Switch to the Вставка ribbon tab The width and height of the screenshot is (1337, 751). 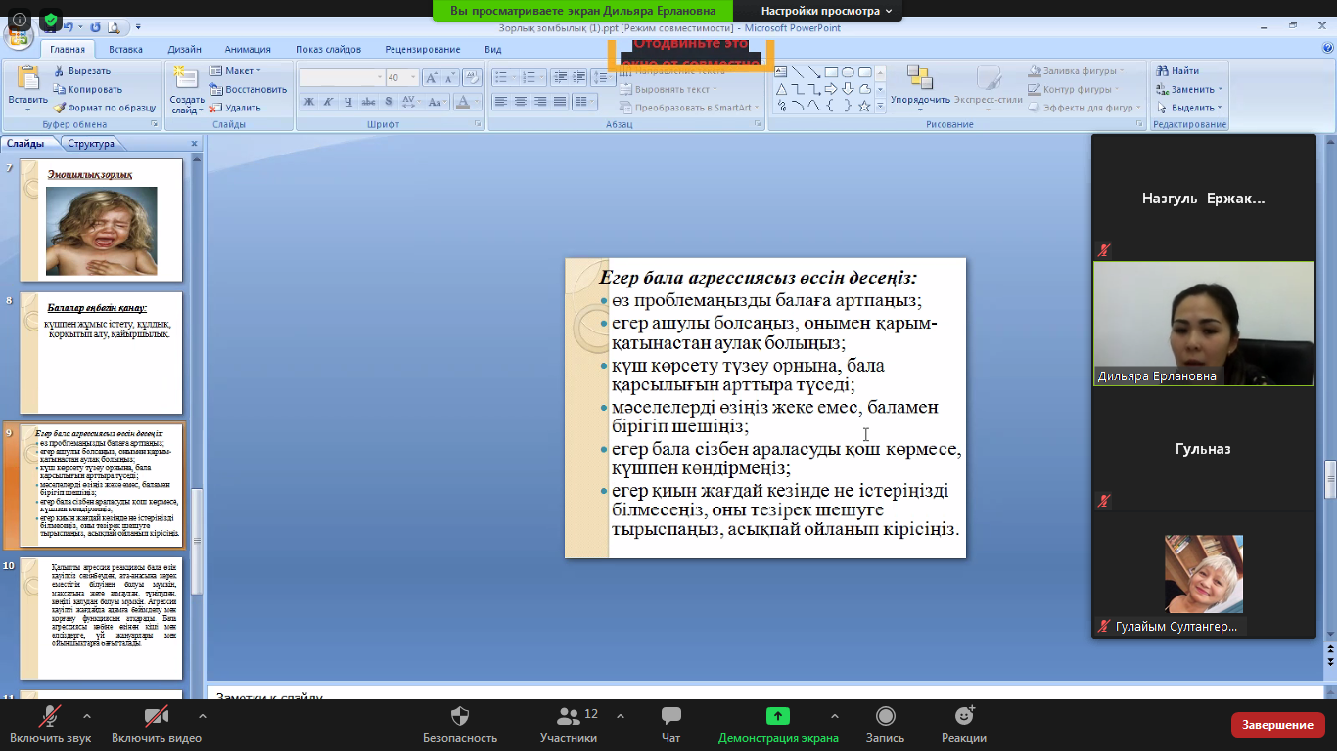(125, 49)
